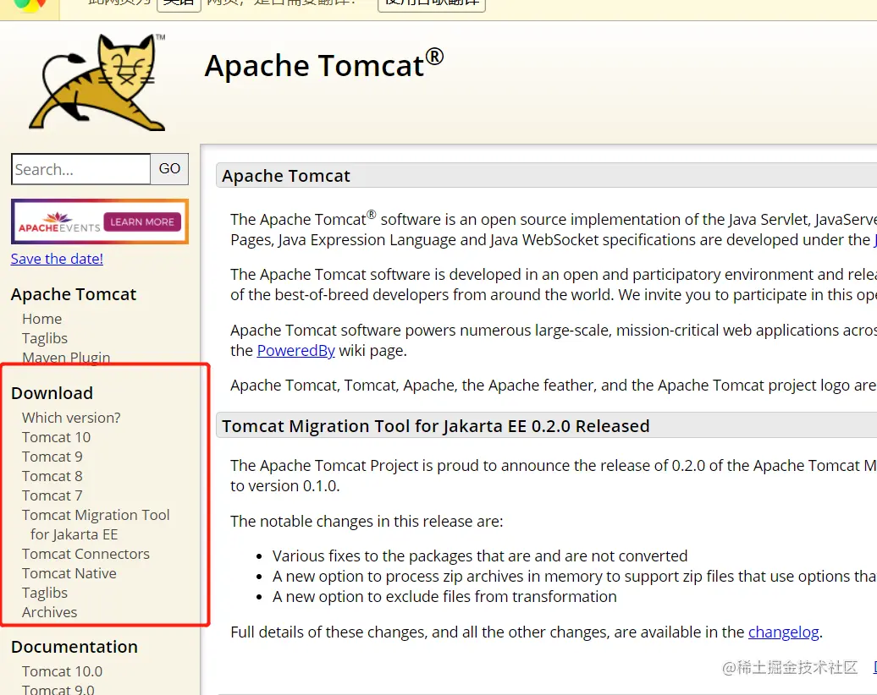Image resolution: width=877 pixels, height=695 pixels.
Task: Open Taglibs under the Download section
Action: 45,593
